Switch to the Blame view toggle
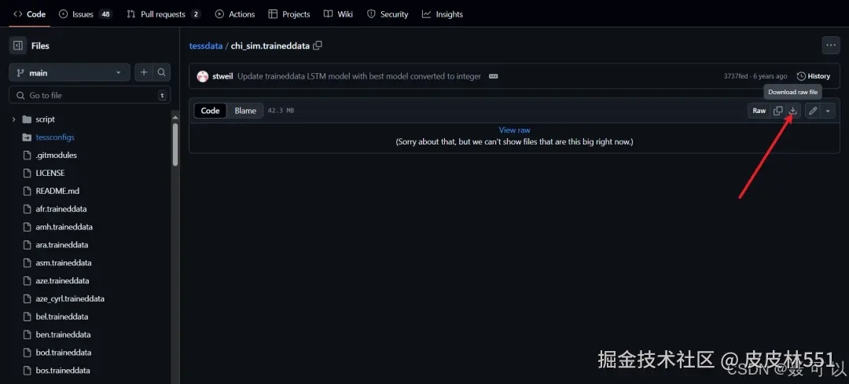 tap(245, 111)
